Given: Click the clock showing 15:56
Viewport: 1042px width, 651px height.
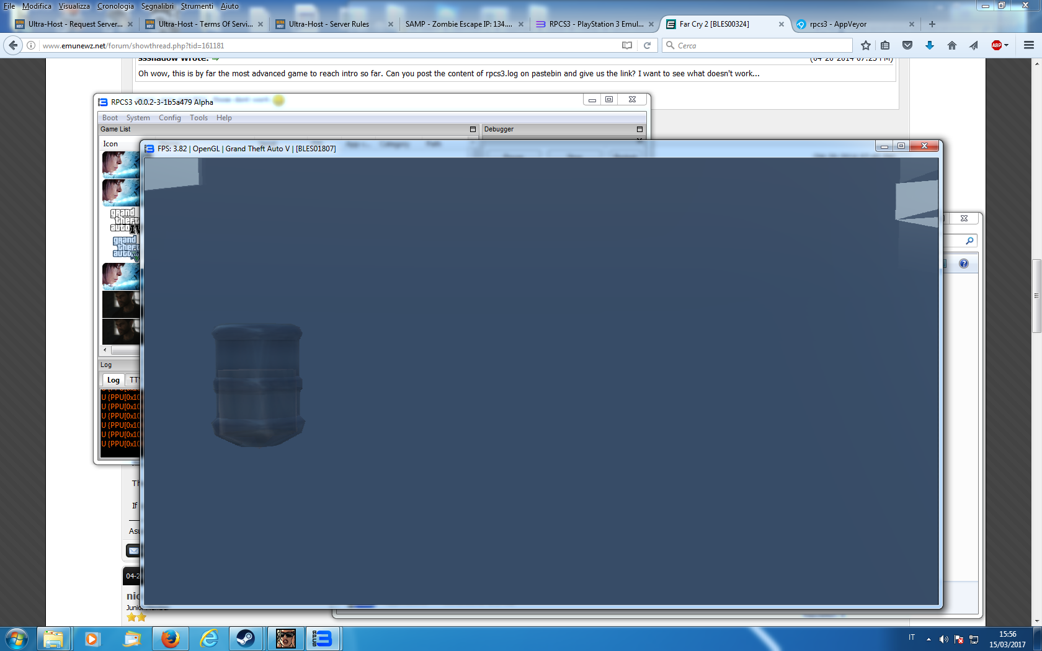Looking at the screenshot, I should (x=1007, y=634).
